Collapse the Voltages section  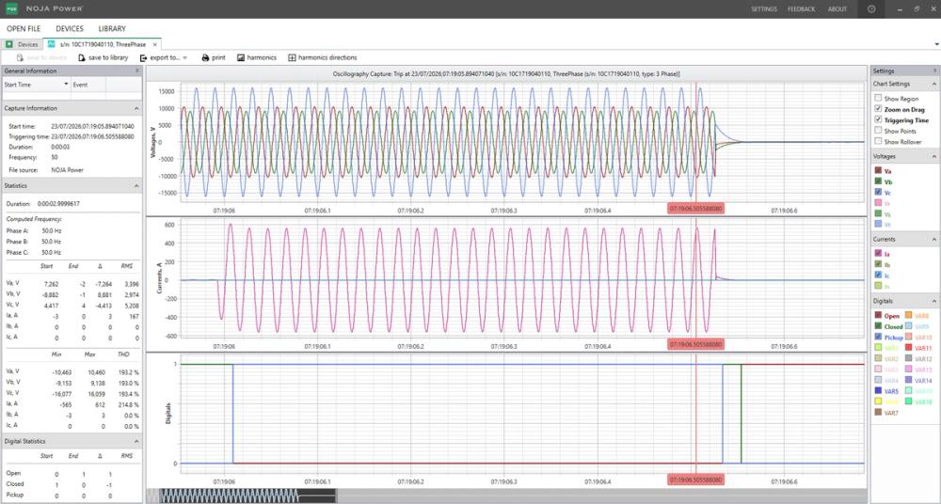(934, 156)
